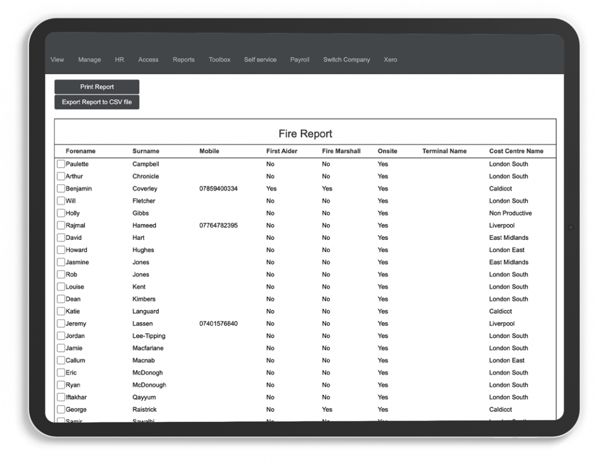This screenshot has height=465, width=597.
Task: Tick the checkbox for George Raistrick
Action: [x=61, y=410]
